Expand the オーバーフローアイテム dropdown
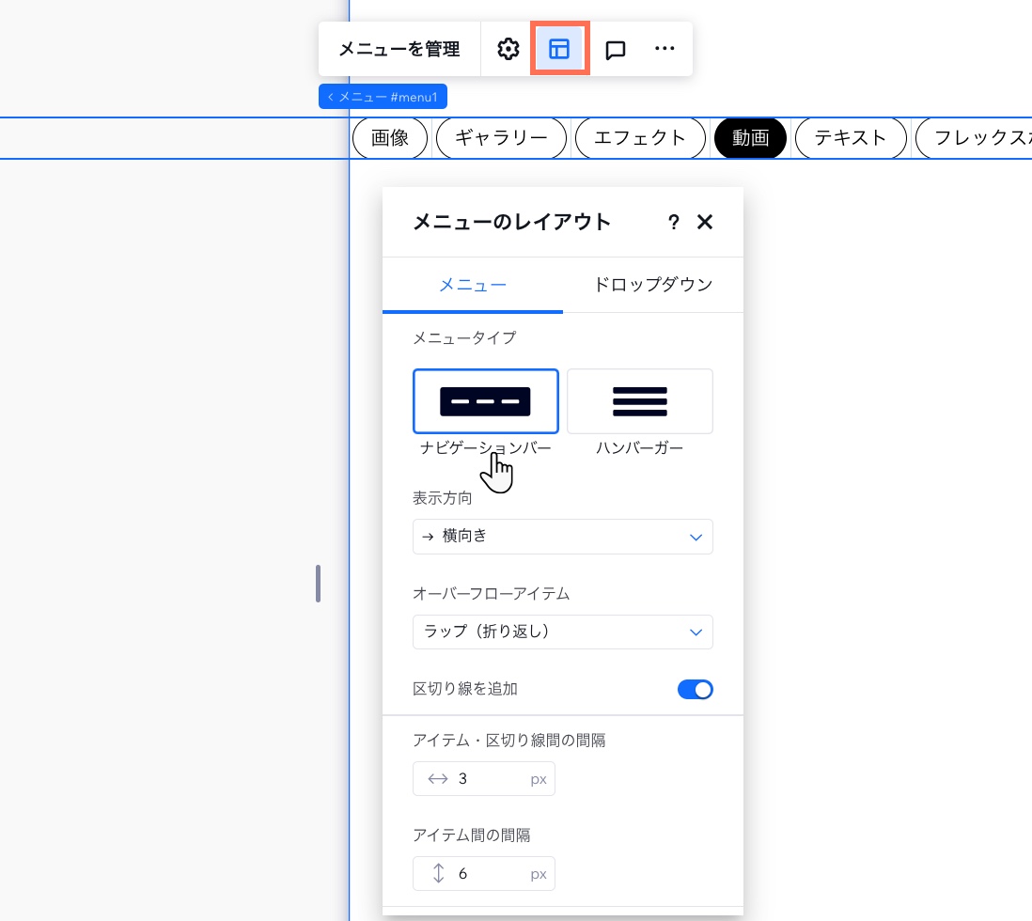 pyautogui.click(x=563, y=632)
